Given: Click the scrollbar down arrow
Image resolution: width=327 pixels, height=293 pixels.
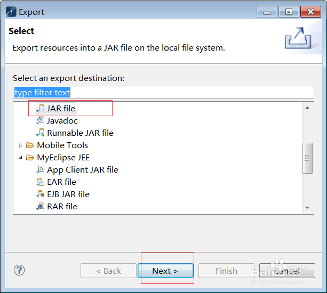Looking at the screenshot, I should [308, 207].
